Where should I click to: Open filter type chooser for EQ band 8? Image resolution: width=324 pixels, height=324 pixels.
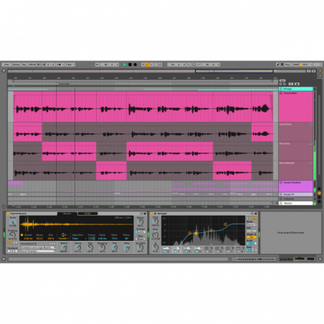coord(240,248)
